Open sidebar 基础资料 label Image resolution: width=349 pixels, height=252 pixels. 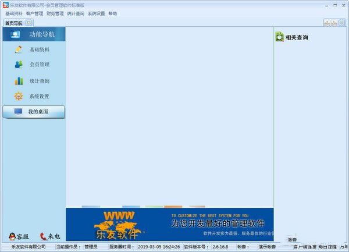click(40, 49)
